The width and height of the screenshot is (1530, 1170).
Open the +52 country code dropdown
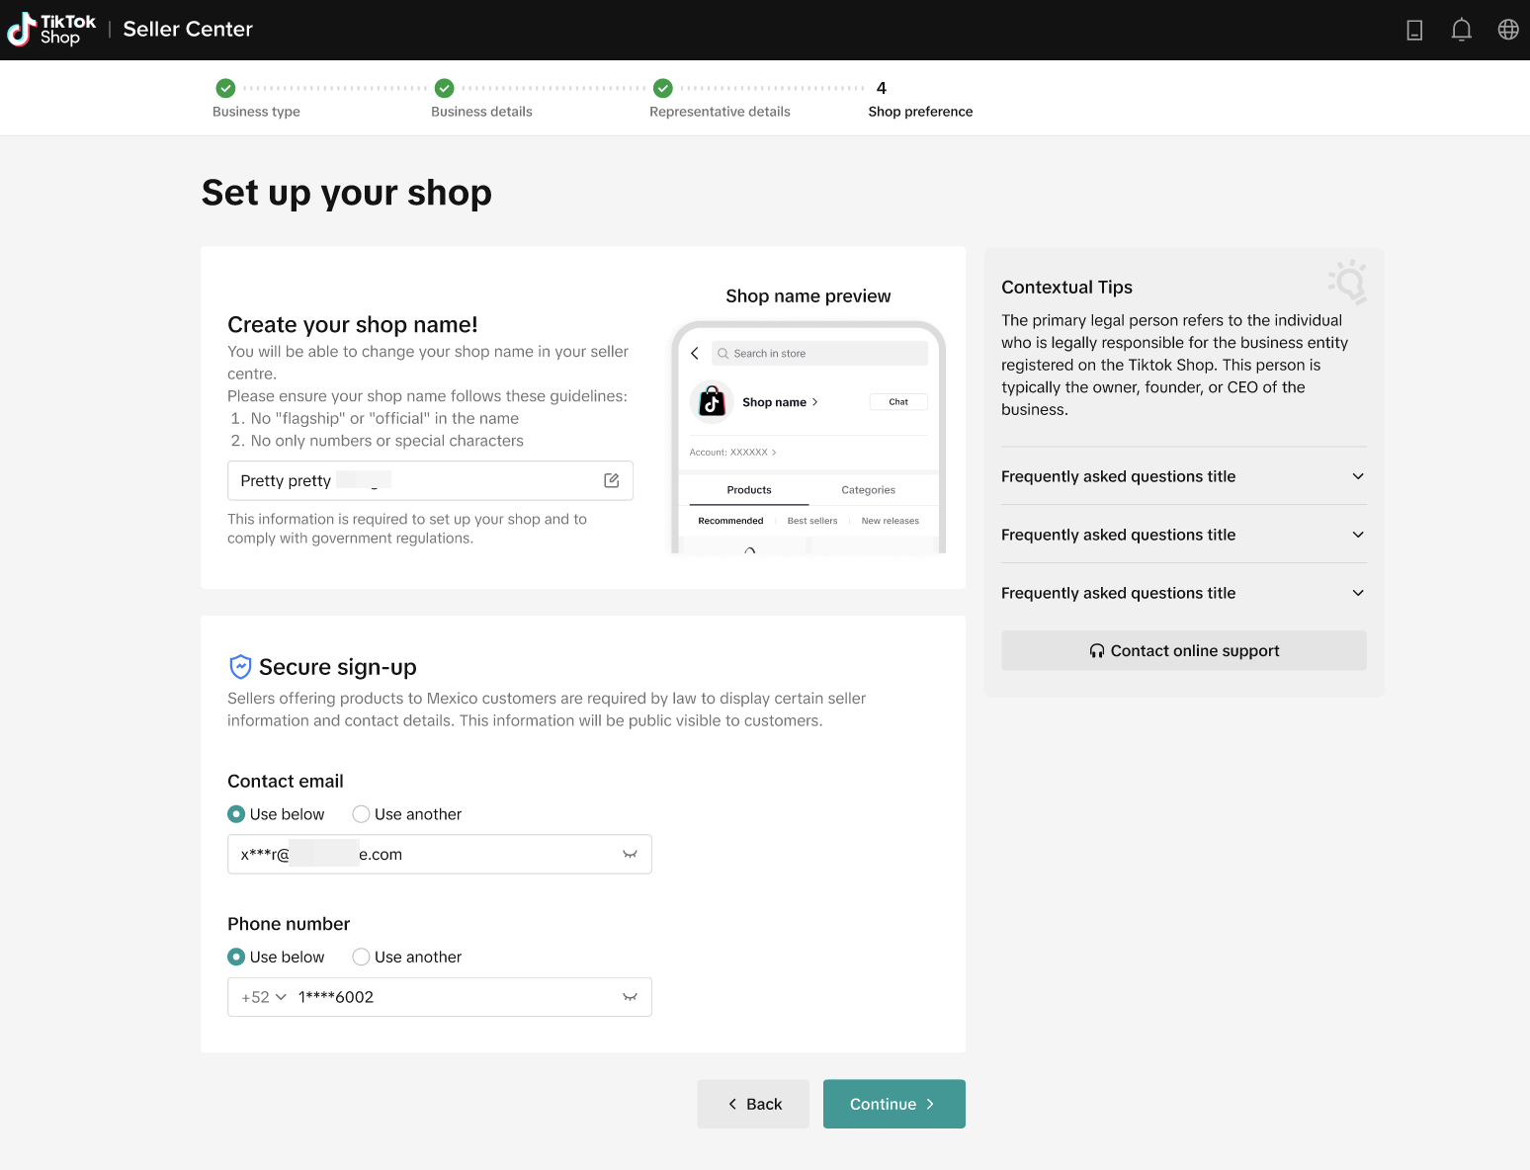[261, 997]
